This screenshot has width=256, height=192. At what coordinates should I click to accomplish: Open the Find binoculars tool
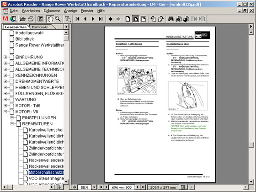[171, 19]
